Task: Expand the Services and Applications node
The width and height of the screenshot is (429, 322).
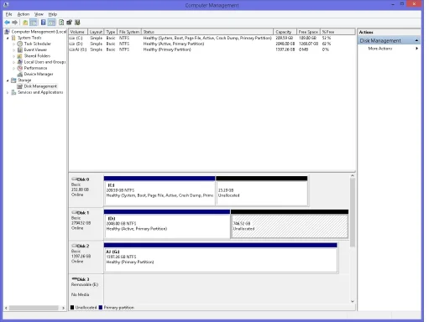Action: coord(8,92)
